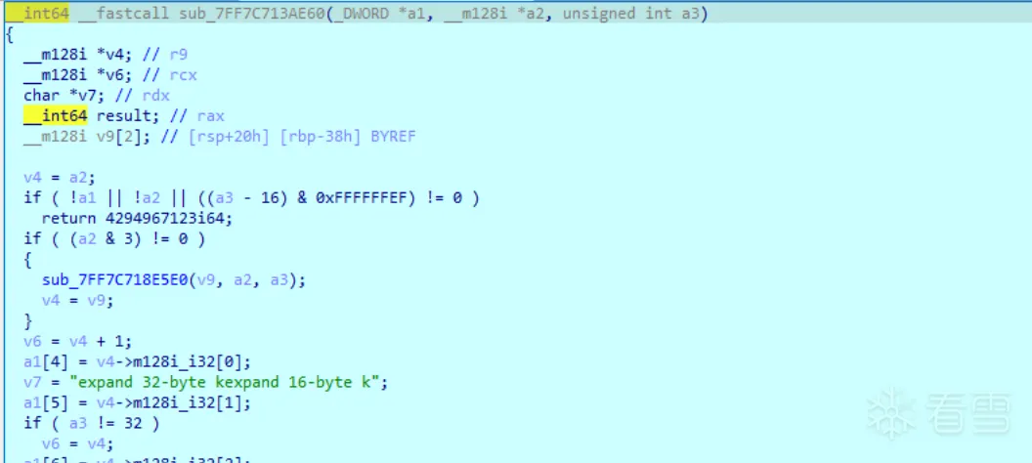Click the char *v7 declaration

[65, 96]
